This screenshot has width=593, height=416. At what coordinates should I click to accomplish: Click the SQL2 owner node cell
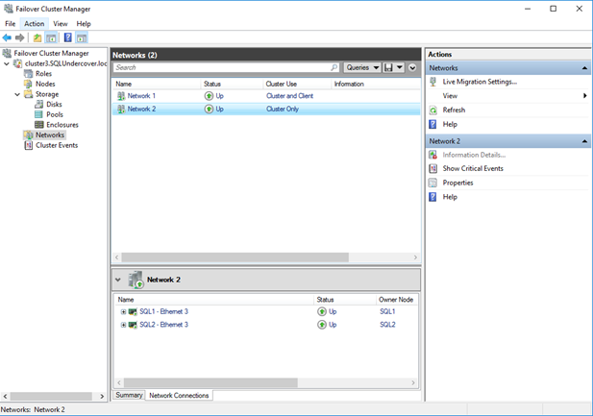(387, 325)
